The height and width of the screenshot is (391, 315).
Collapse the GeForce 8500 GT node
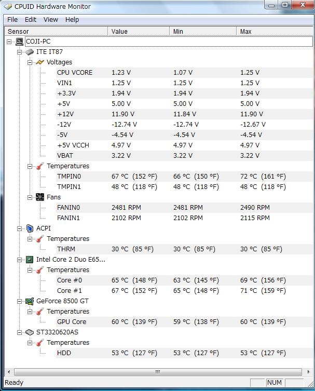pos(20,301)
